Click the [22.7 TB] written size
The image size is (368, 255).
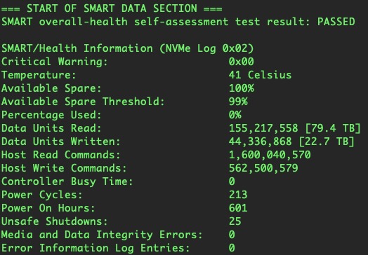pyautogui.click(x=327, y=142)
